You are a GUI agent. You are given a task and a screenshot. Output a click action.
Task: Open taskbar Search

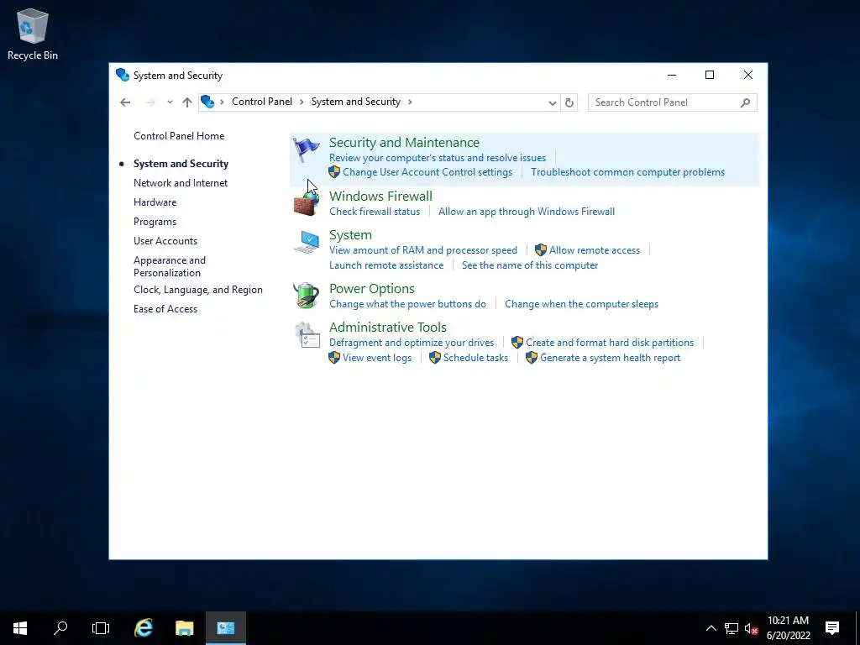[60, 628]
